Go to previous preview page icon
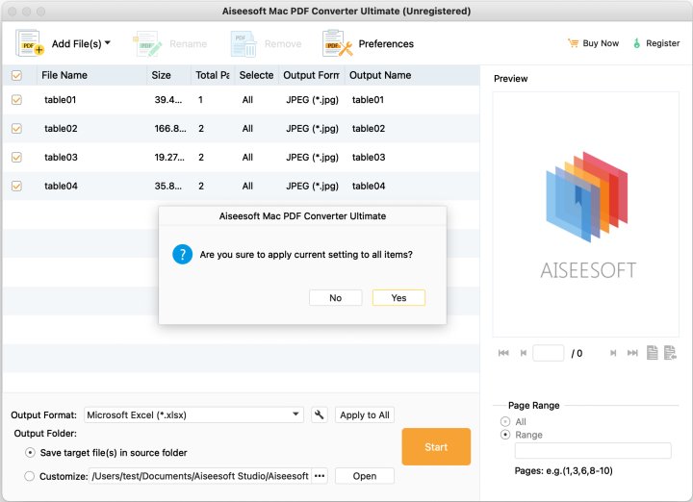Screen dimensions: 693x502 click(x=524, y=353)
